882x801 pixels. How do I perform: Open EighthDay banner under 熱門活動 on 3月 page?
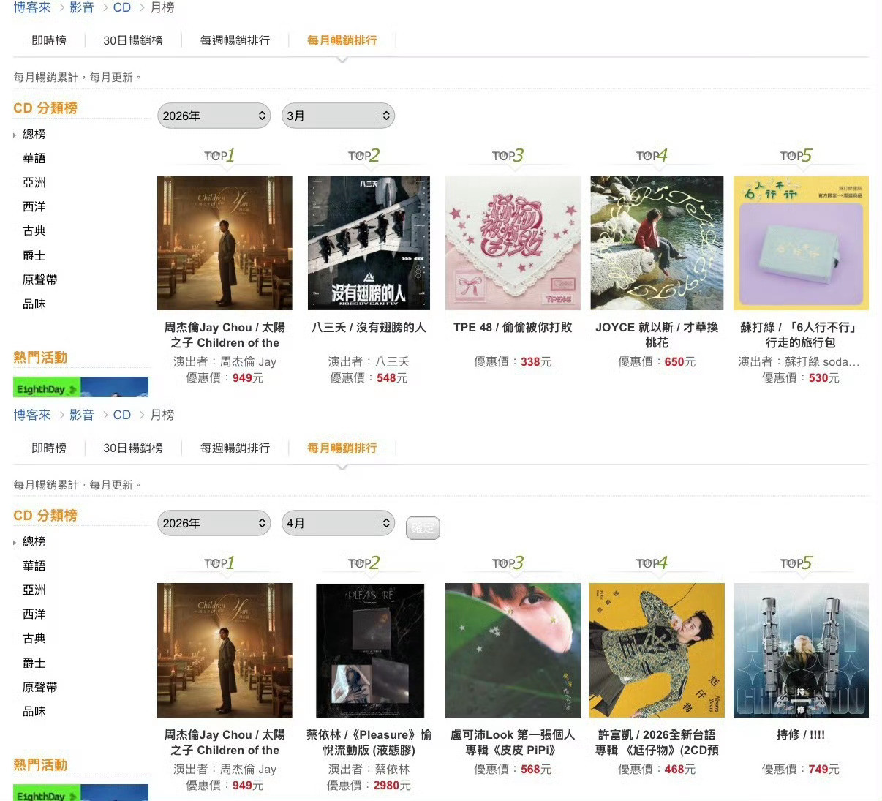80,387
